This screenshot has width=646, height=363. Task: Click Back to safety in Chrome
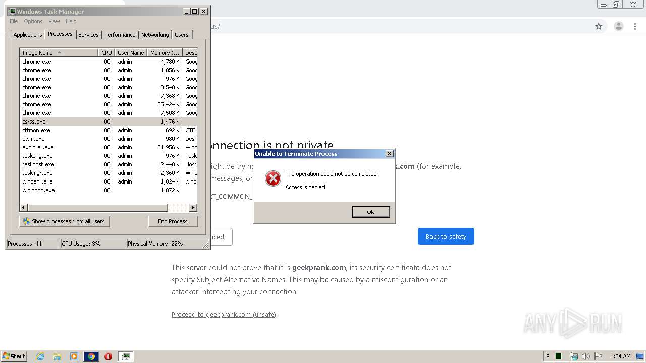(x=446, y=236)
